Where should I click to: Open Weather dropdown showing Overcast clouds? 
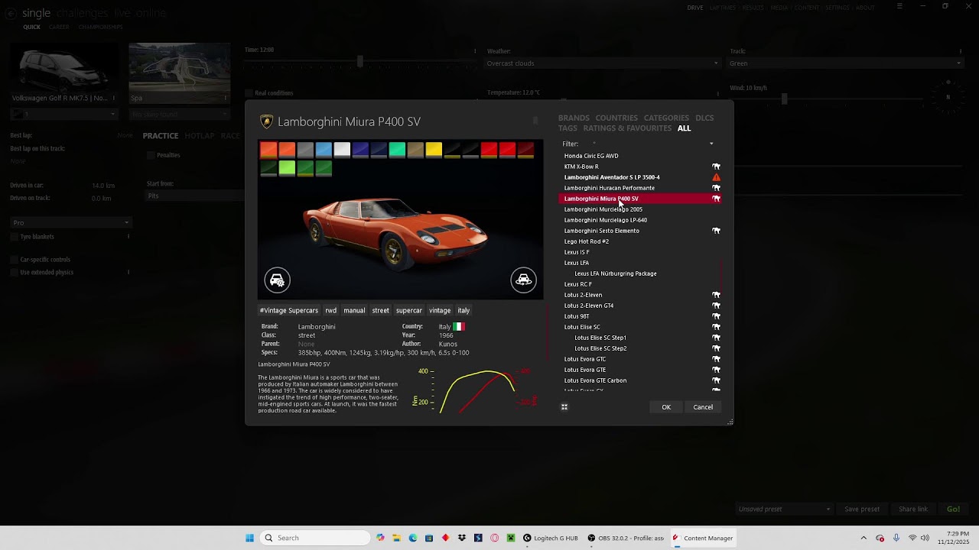click(603, 63)
